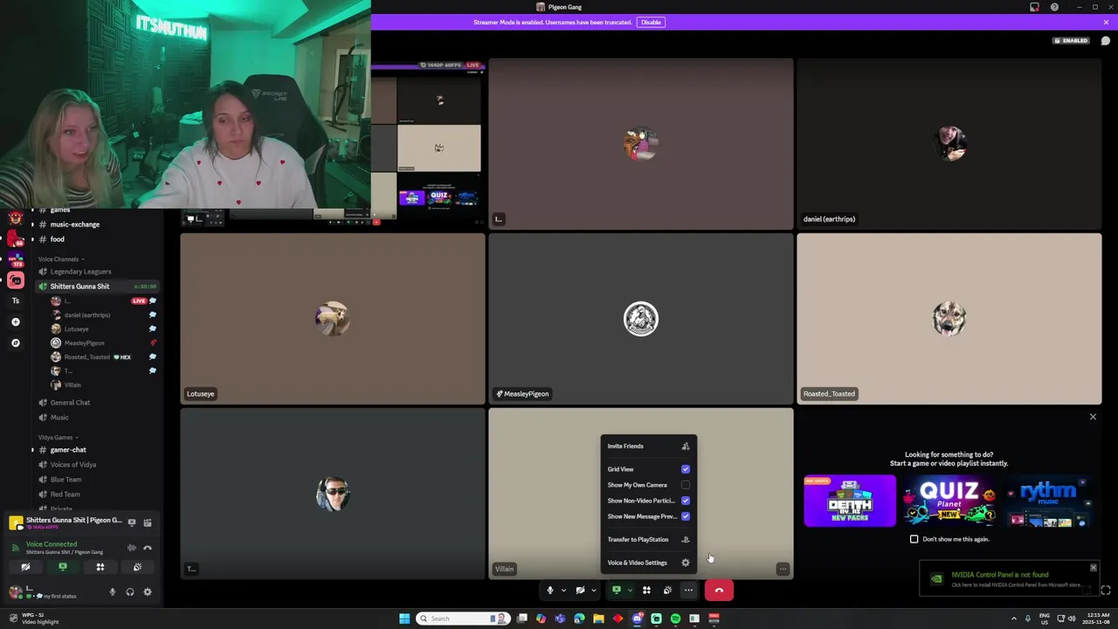Open User Settings gear icon
This screenshot has height=629, width=1118.
[147, 592]
